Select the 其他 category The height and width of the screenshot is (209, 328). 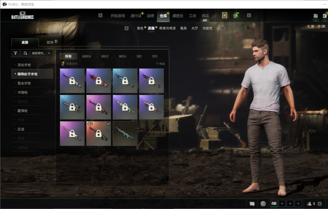pos(32,138)
